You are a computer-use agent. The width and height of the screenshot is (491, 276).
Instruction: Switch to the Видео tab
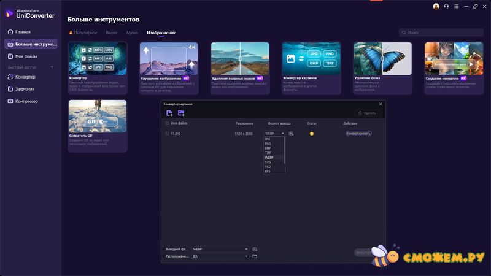pos(111,32)
